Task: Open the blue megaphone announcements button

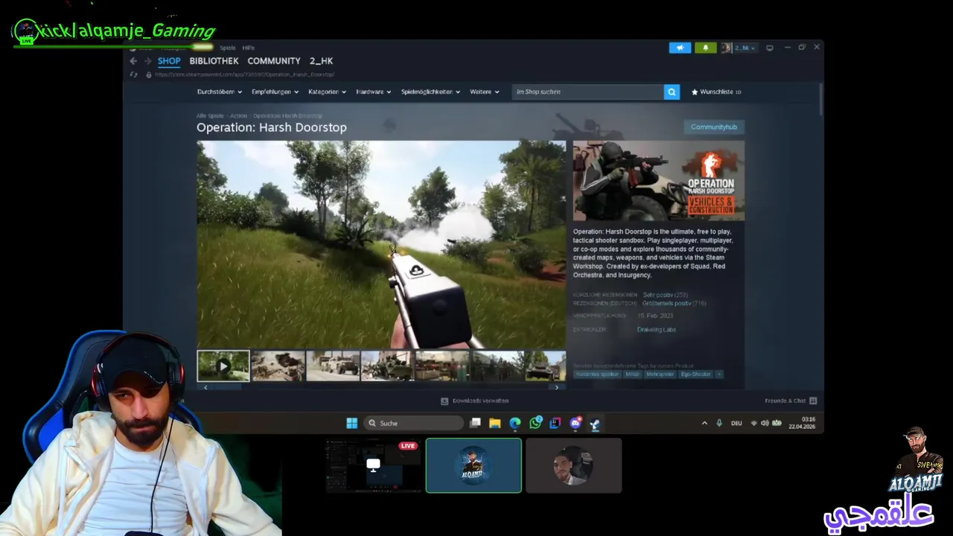Action: [x=680, y=48]
